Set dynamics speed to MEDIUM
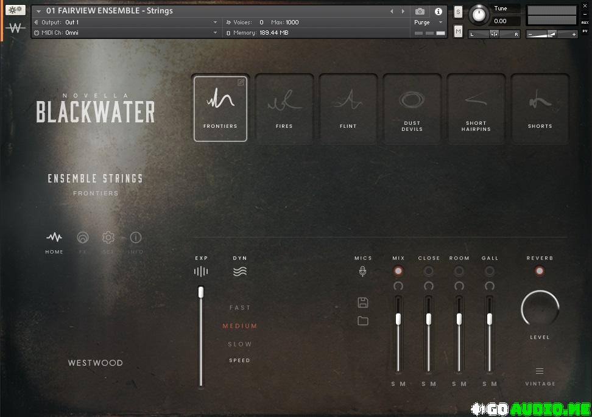 coord(240,326)
